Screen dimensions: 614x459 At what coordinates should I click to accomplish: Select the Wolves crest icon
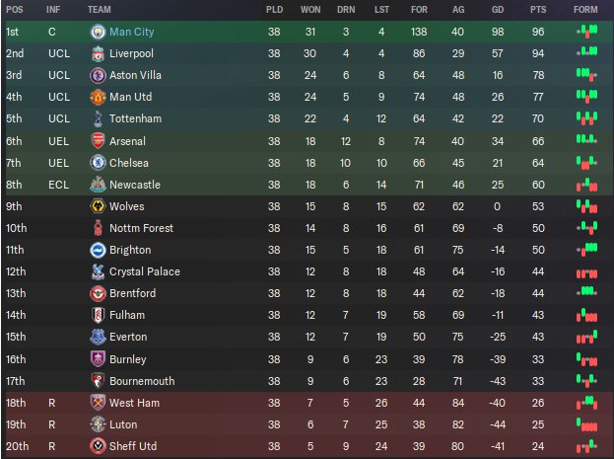[97, 206]
